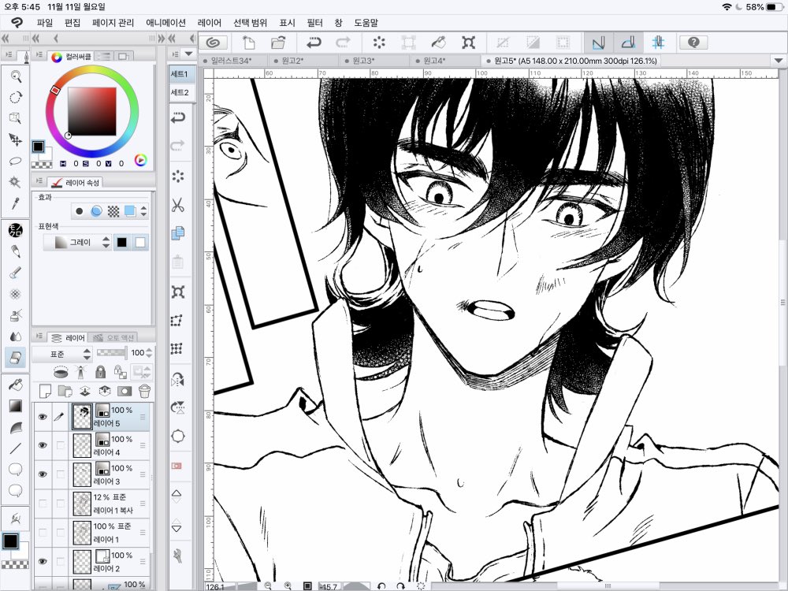Tap the Help question mark button

(x=693, y=42)
